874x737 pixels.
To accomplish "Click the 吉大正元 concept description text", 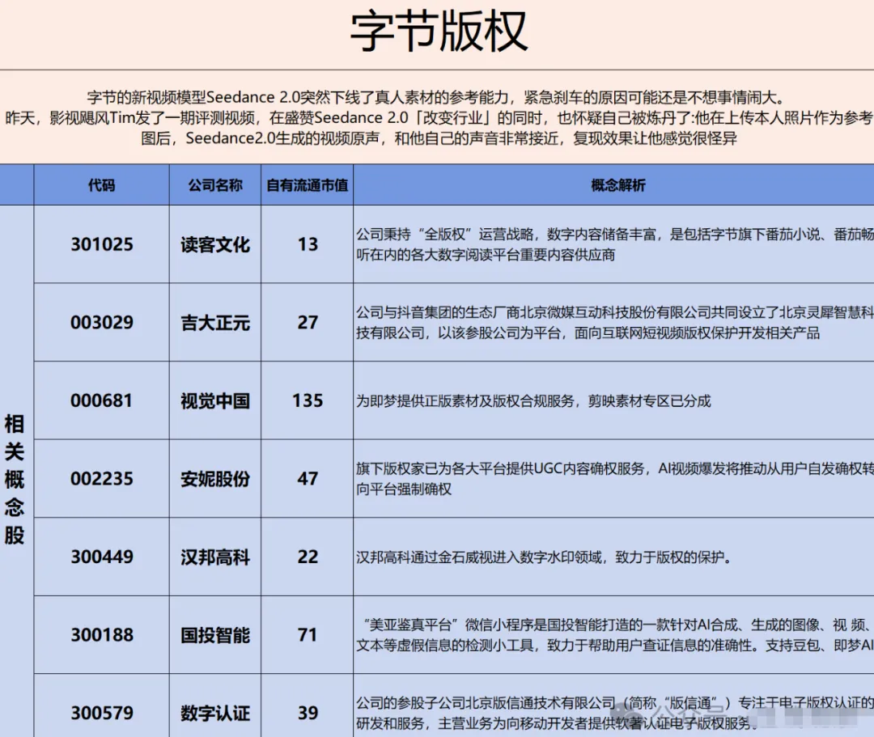I will click(615, 323).
